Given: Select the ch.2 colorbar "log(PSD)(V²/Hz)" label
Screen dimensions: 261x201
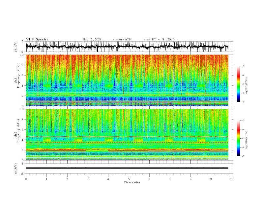Looking at the screenshot, I should click(x=247, y=140).
